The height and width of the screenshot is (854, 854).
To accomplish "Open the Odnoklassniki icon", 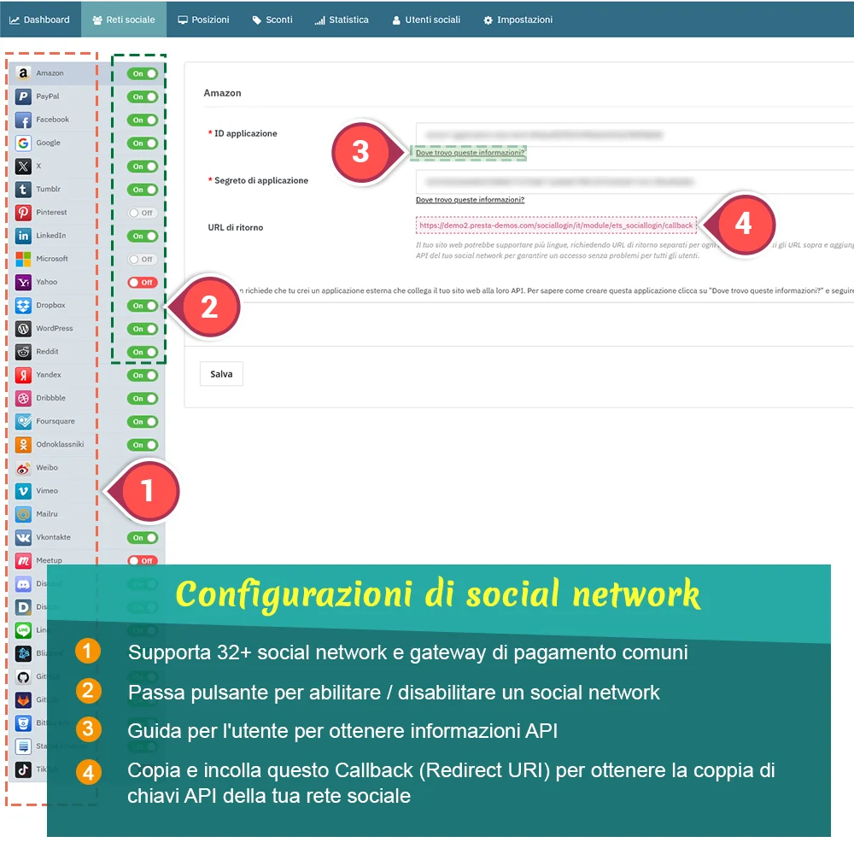I will click(23, 444).
